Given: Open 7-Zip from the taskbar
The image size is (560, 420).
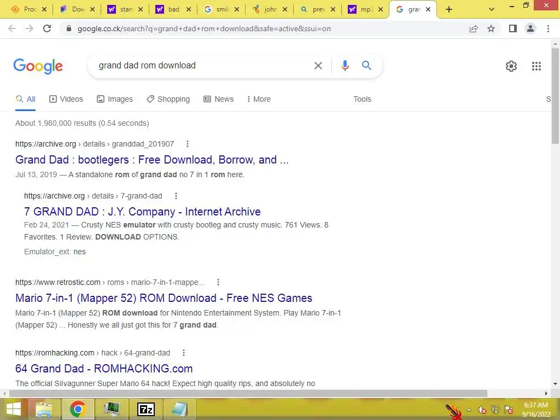Looking at the screenshot, I should (x=147, y=409).
